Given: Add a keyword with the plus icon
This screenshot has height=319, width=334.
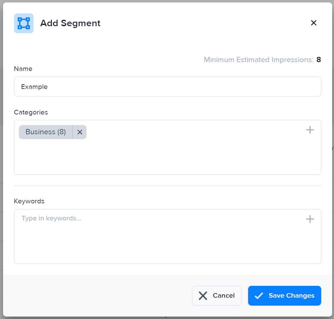Looking at the screenshot, I should click(x=310, y=219).
